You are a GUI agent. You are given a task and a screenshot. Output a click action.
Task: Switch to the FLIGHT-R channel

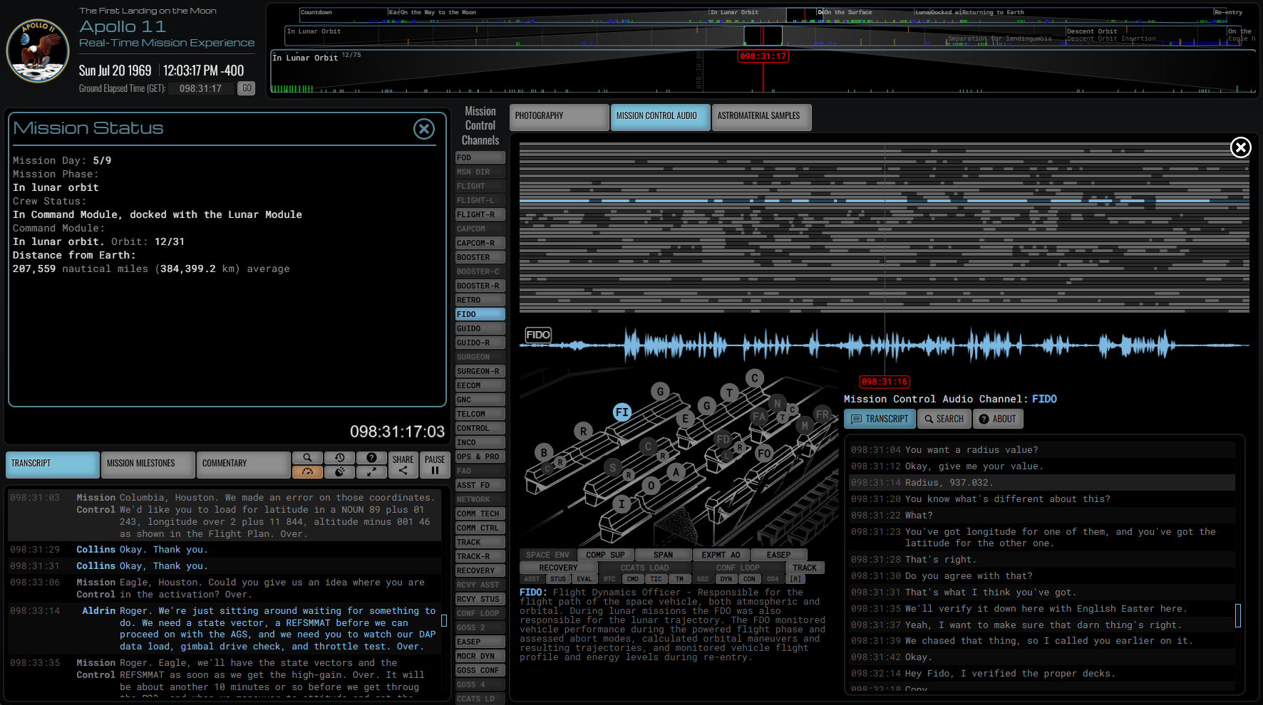tap(480, 214)
